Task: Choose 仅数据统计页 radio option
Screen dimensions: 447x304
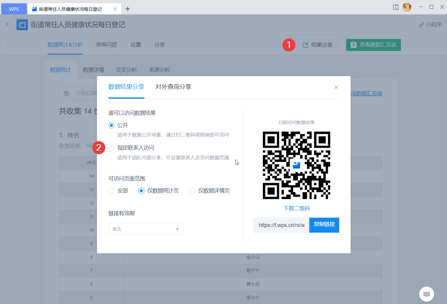Action: 141,191
